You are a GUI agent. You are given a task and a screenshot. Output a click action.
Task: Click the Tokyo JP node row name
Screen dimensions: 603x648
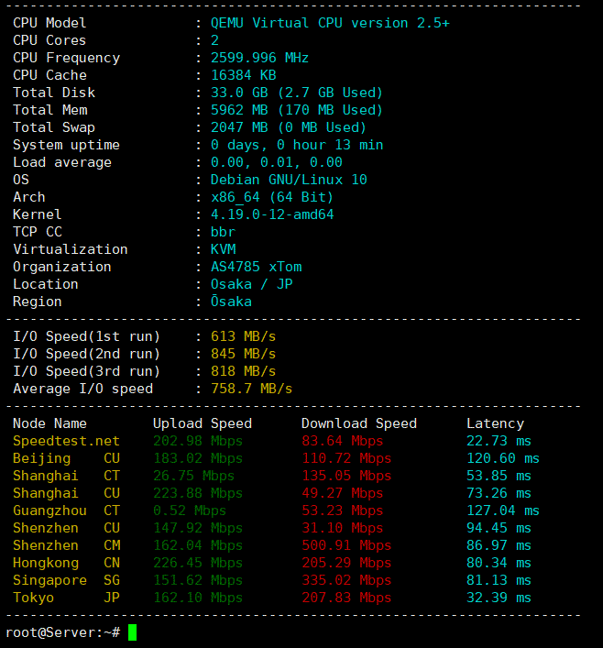(x=66, y=598)
